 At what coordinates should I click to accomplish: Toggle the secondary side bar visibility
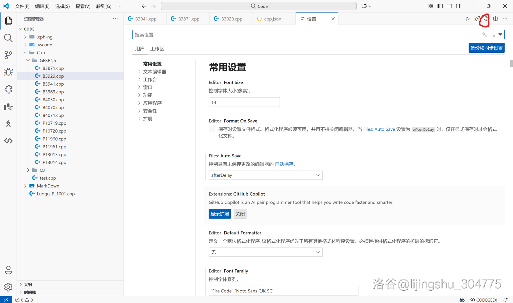(459, 6)
